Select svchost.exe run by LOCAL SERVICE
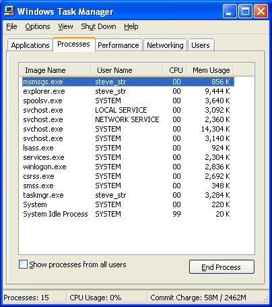This screenshot has width=272, height=307. 128,110
